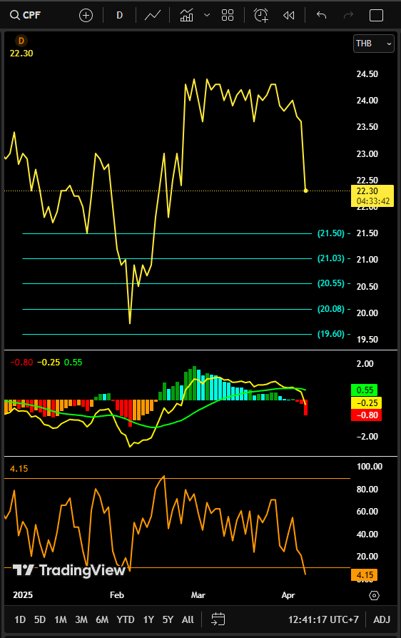Redo the last chart action
Screen dimensions: 401x638
point(348,16)
